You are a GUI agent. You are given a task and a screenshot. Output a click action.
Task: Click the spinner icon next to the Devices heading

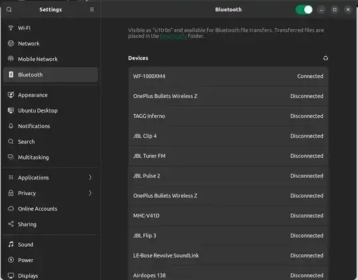pyautogui.click(x=326, y=58)
